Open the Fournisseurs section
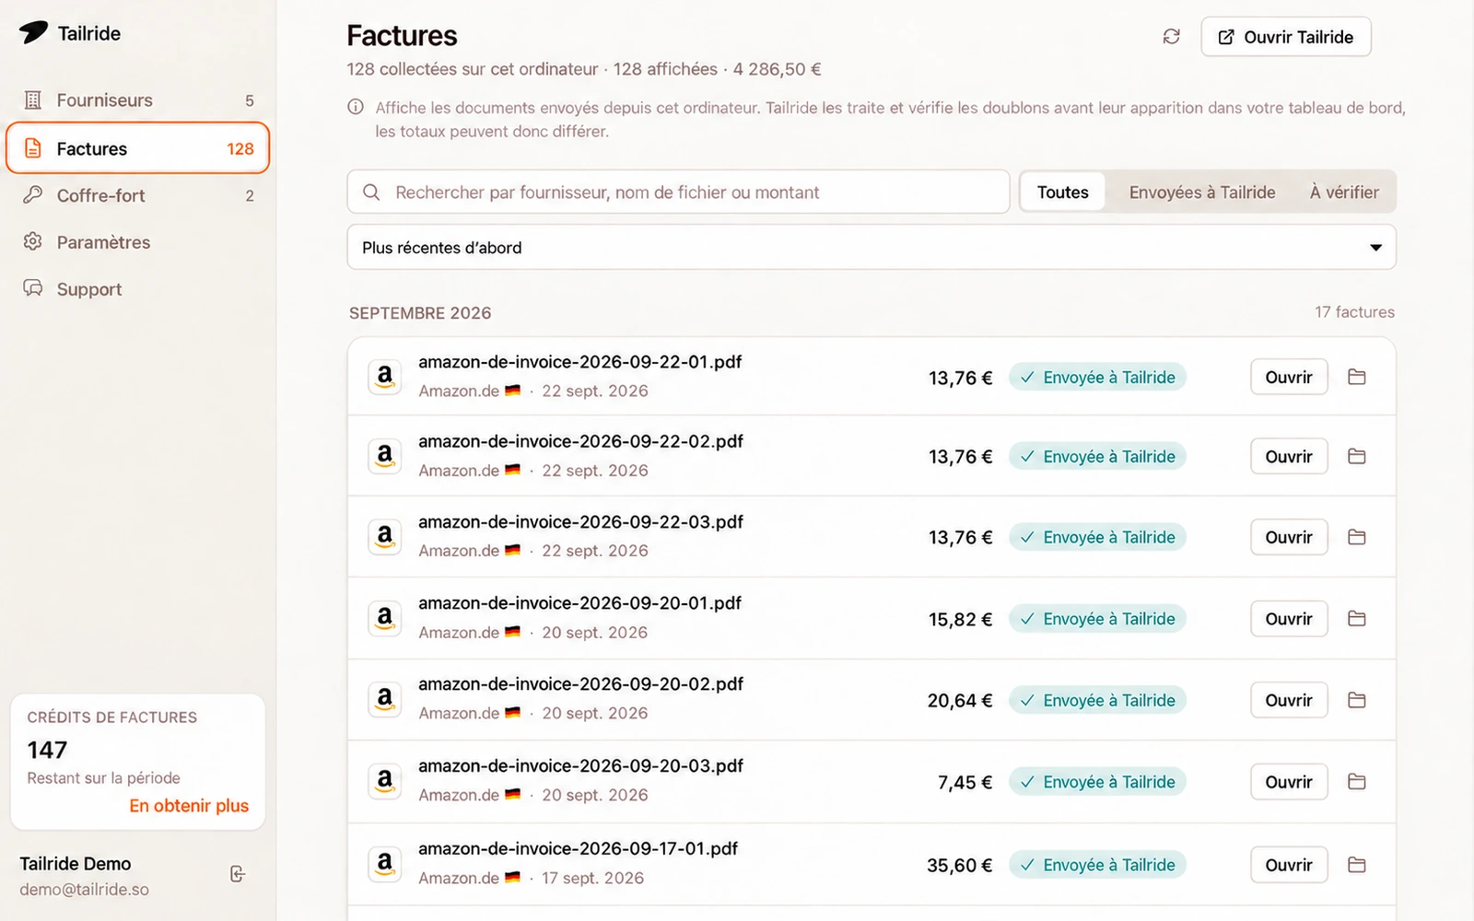This screenshot has width=1474, height=921. (137, 99)
